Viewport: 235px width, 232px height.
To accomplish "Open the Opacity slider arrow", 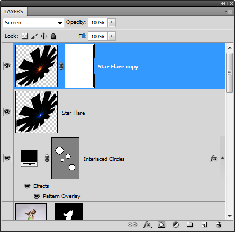I will 112,22.
